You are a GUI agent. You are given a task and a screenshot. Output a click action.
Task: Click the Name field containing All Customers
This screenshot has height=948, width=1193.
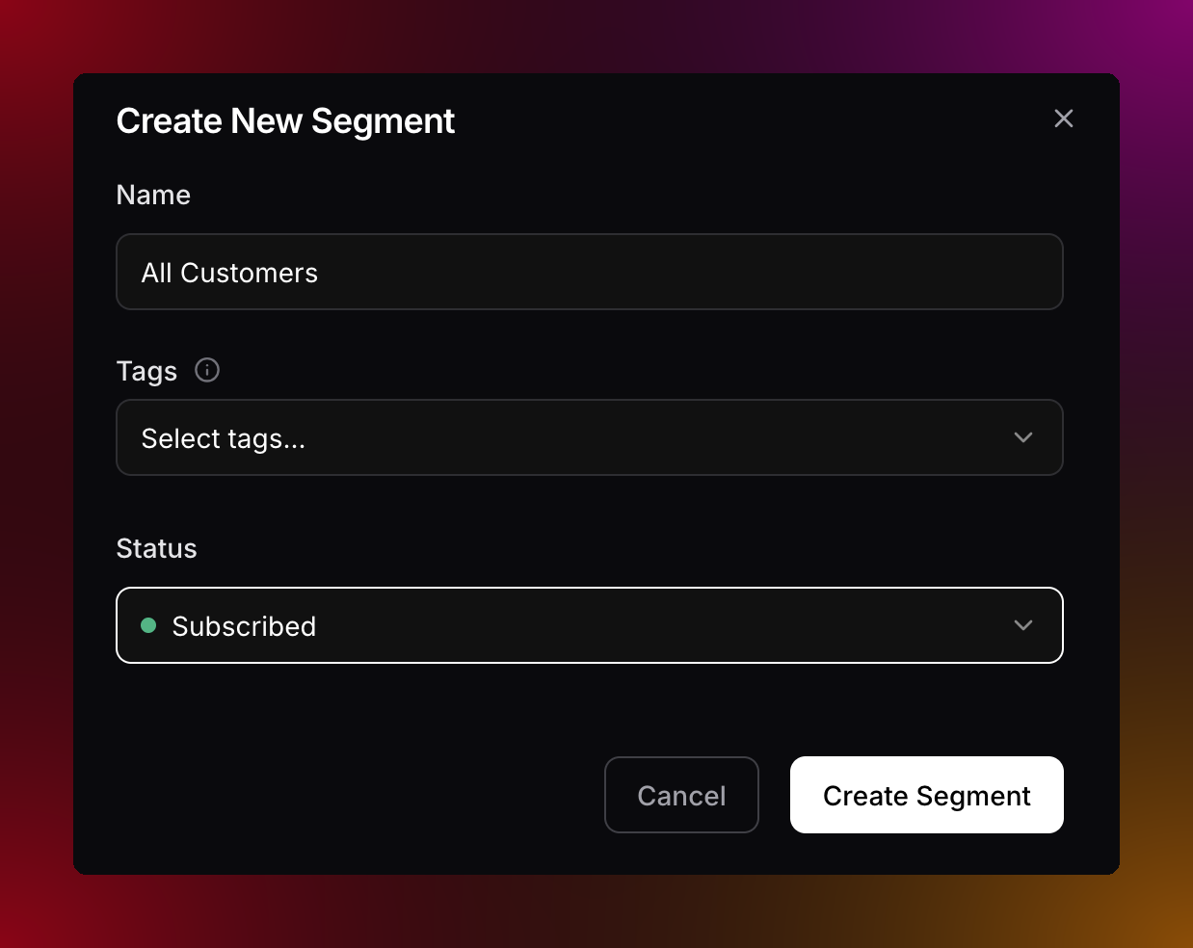590,272
